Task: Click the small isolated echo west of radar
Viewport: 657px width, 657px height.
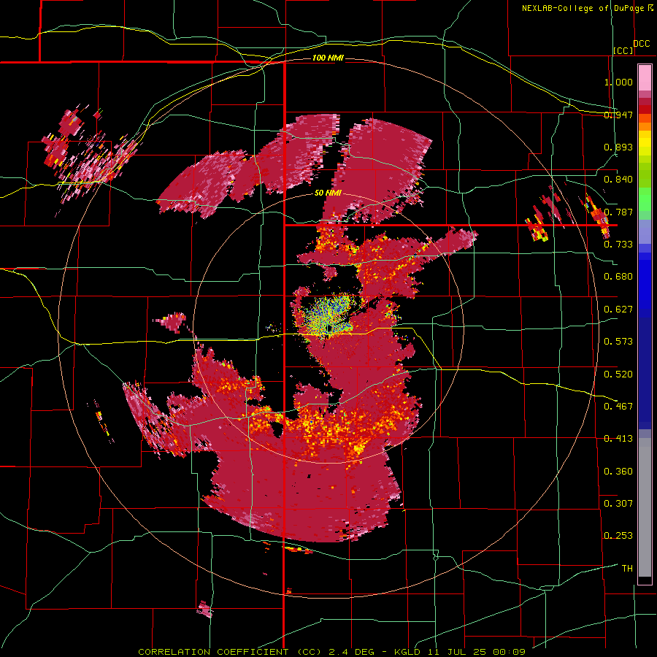Action: pyautogui.click(x=171, y=322)
